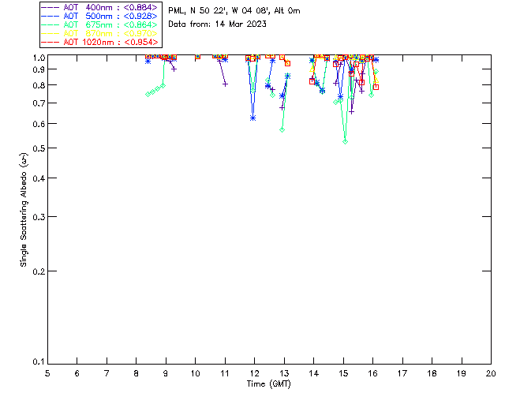Click the red square marker at 16 GMT
The height and width of the screenshot is (404, 505).
(x=376, y=87)
